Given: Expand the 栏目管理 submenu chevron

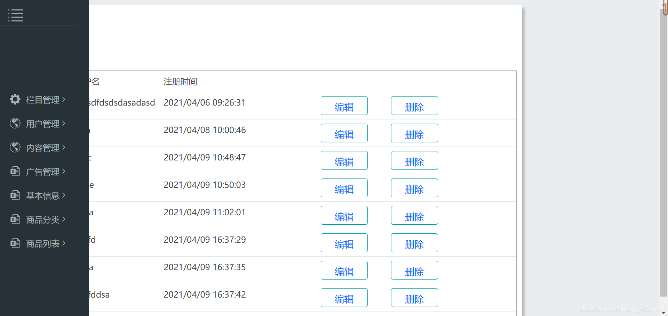Looking at the screenshot, I should (64, 99).
